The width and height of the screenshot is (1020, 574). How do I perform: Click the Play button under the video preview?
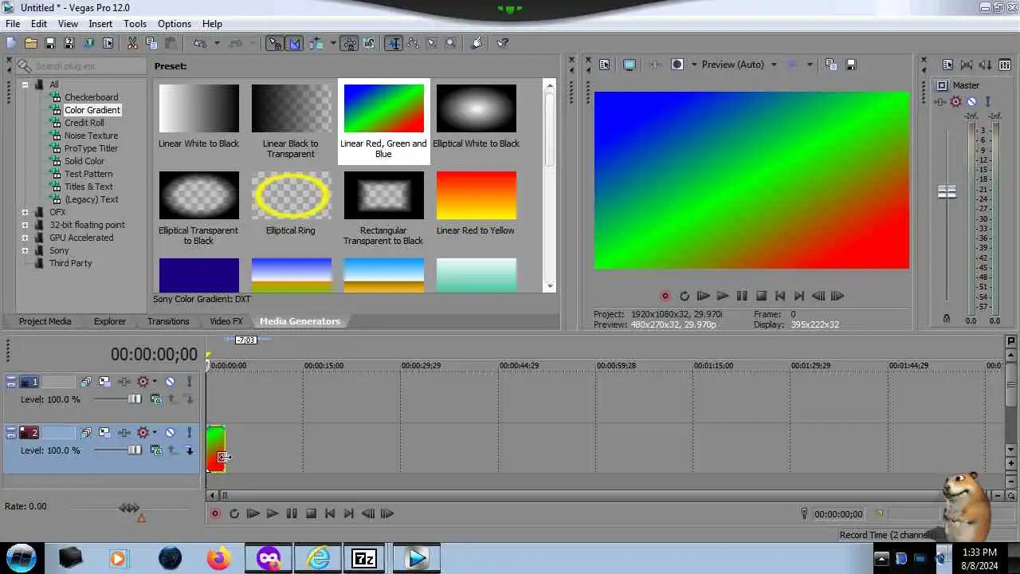click(x=723, y=296)
